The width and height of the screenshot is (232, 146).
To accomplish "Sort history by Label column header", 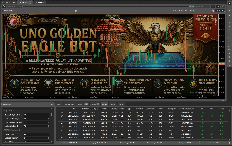I will [x=73, y=109].
